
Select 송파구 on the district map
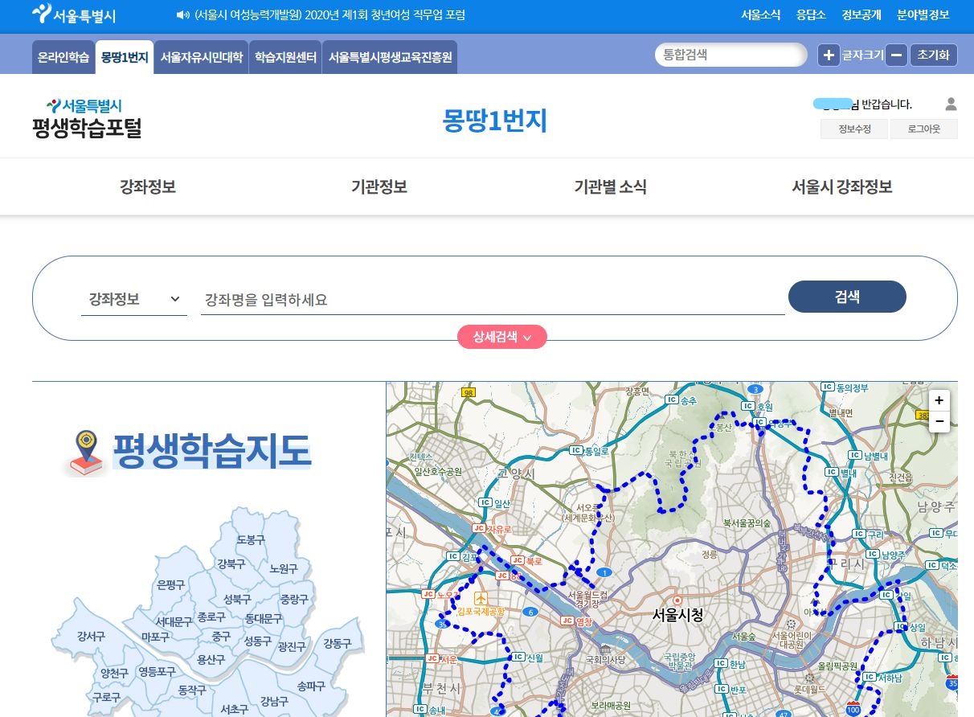[311, 686]
